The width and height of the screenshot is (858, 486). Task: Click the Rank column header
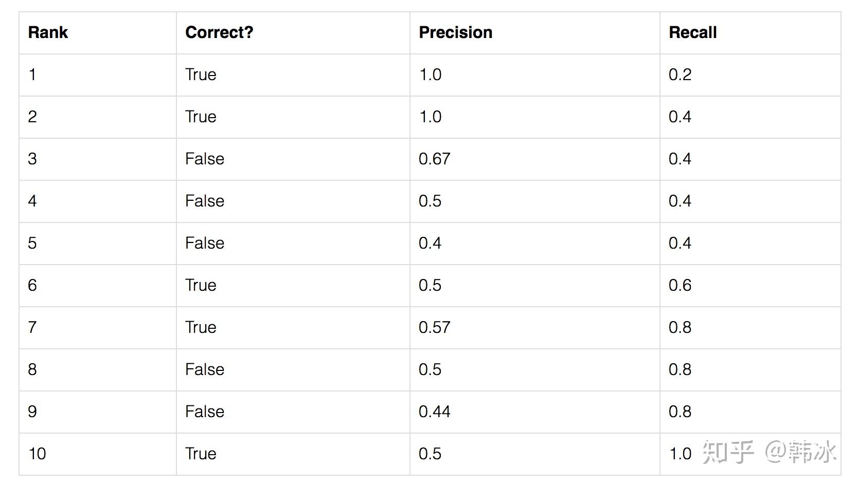pyautogui.click(x=48, y=32)
